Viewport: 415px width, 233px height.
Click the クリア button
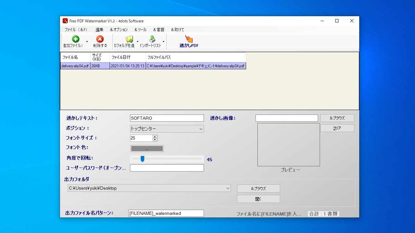tap(337, 128)
